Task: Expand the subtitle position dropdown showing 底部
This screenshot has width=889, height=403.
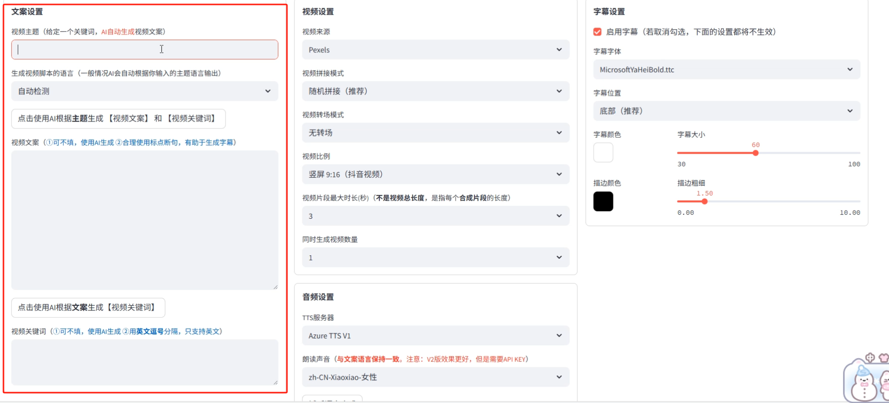Action: 726,111
